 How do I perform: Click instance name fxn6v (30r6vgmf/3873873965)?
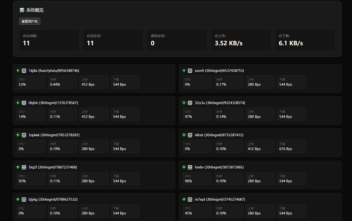(x=219, y=167)
